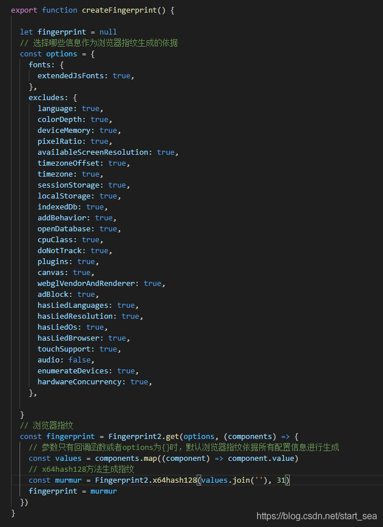Click the component.value expression
Viewport: 383px width, 527px height.
click(x=262, y=458)
